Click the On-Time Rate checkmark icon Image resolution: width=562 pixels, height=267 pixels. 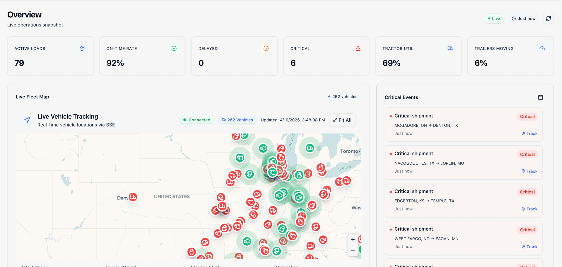[x=174, y=48]
